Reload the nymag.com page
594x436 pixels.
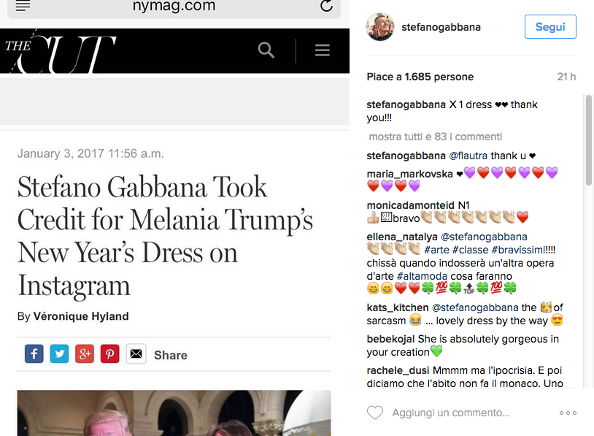pos(325,8)
